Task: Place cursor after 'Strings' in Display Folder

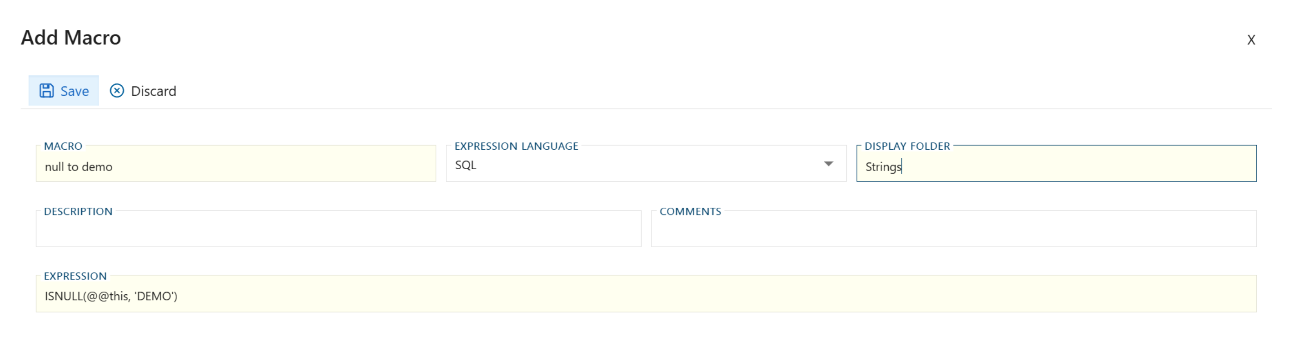Action: (x=902, y=166)
